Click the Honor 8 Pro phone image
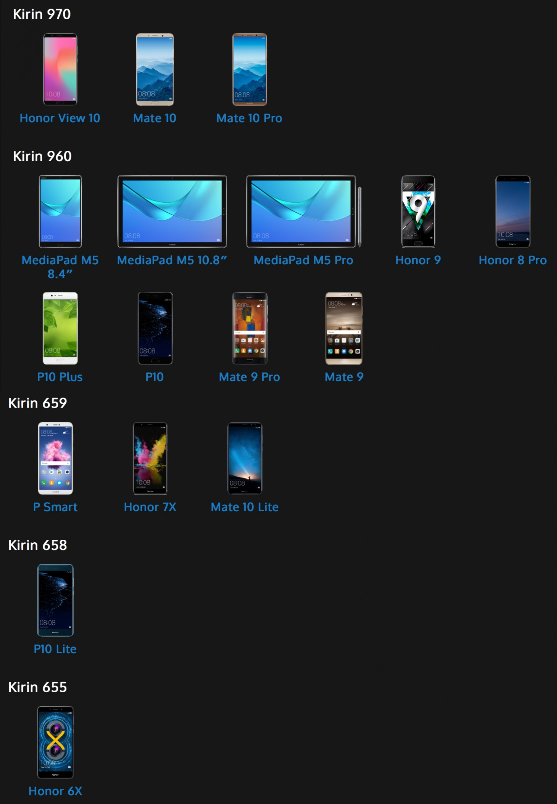This screenshot has width=557, height=804. pyautogui.click(x=513, y=212)
